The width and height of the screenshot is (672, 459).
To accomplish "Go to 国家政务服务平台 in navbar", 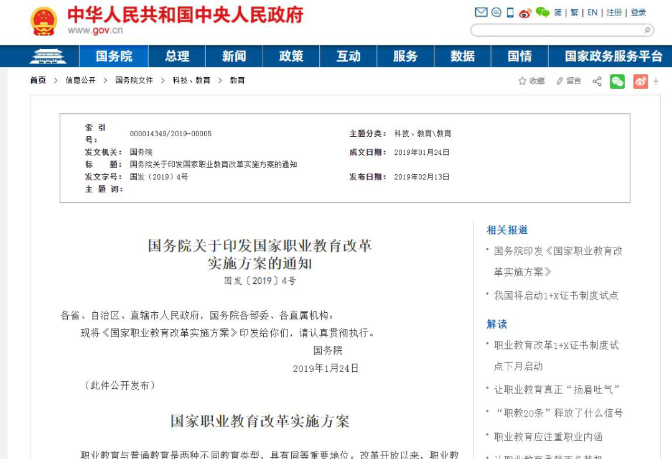I will pos(613,57).
